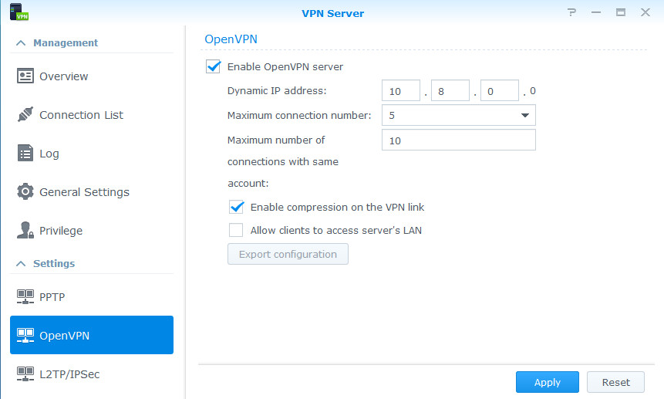Click the VPN Server app icon
Image resolution: width=664 pixels, height=399 pixels.
[x=19, y=12]
